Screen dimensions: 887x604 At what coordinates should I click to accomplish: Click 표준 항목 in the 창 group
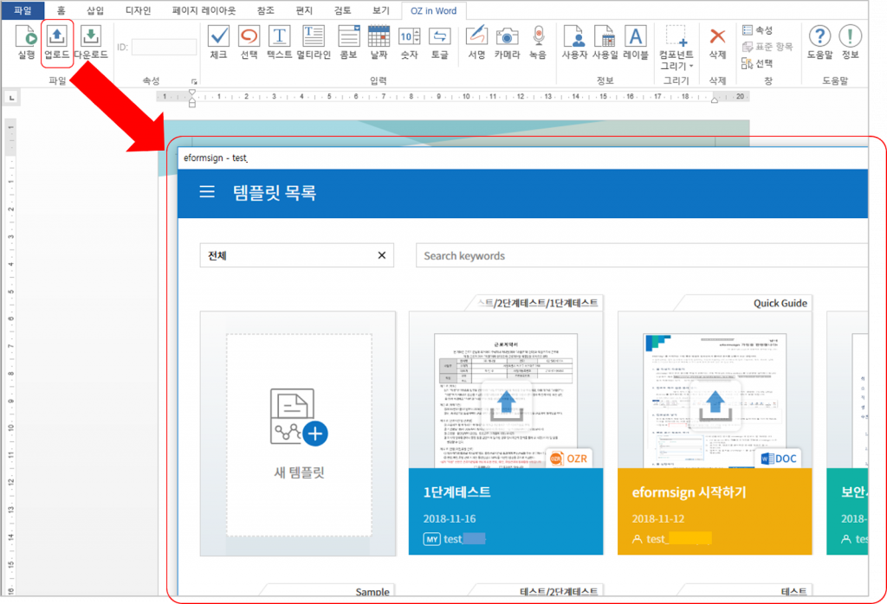(767, 47)
